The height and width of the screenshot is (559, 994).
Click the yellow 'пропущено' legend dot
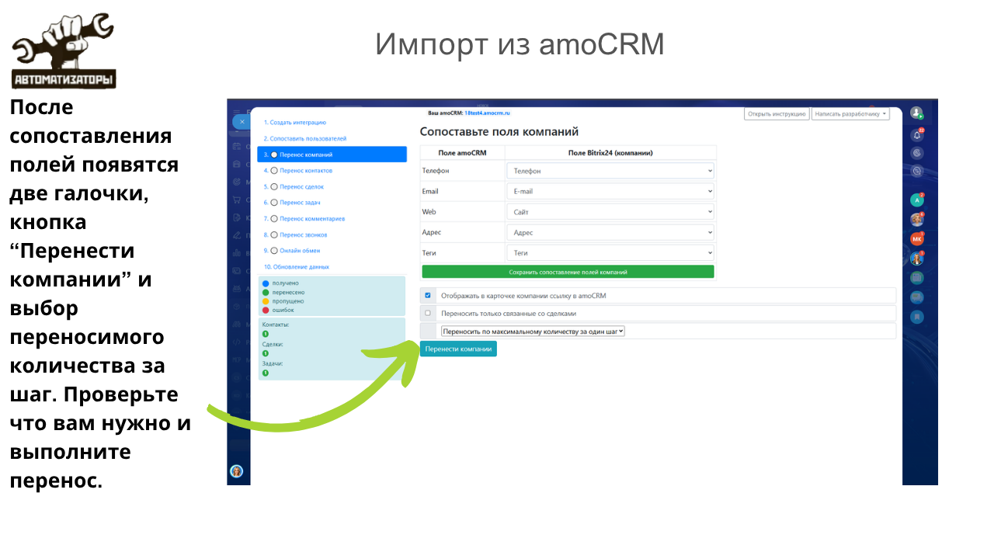point(266,300)
